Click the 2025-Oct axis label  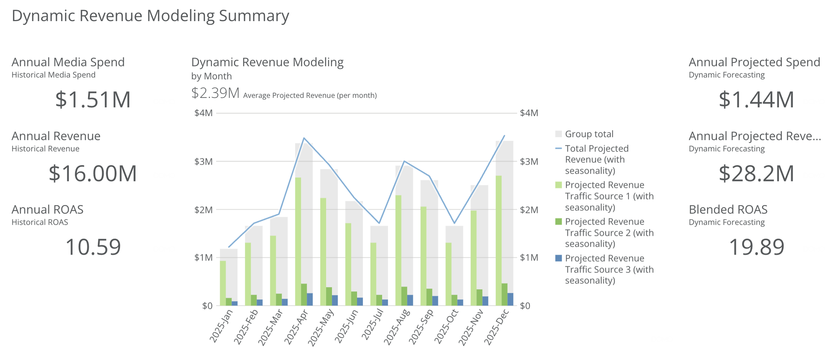click(447, 326)
